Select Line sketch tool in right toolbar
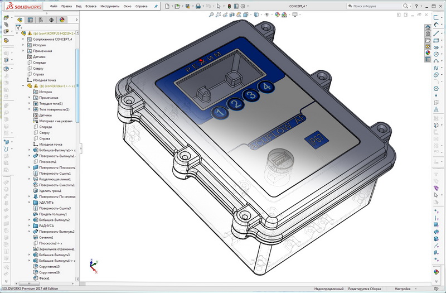The width and height of the screenshot is (446, 293). click(436, 33)
